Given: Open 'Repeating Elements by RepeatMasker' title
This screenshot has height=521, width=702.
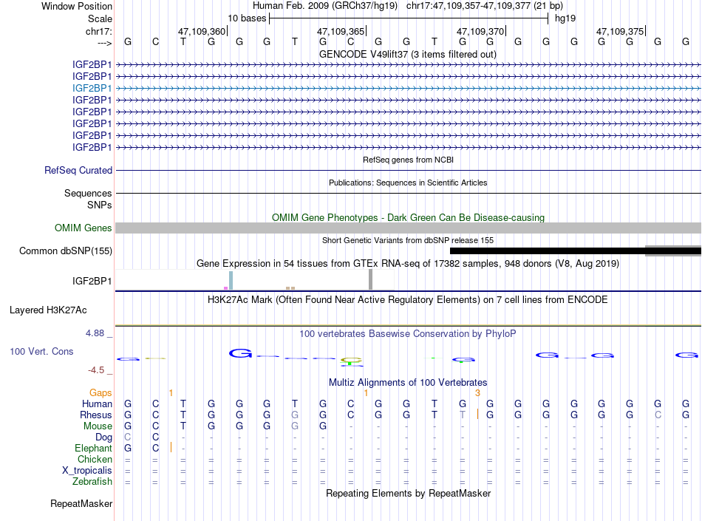Looking at the screenshot, I should (x=408, y=493).
